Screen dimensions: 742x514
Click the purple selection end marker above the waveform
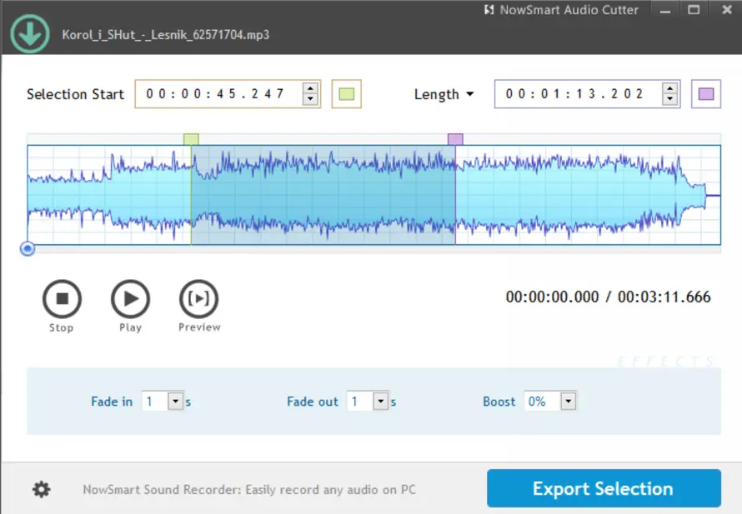[455, 138]
